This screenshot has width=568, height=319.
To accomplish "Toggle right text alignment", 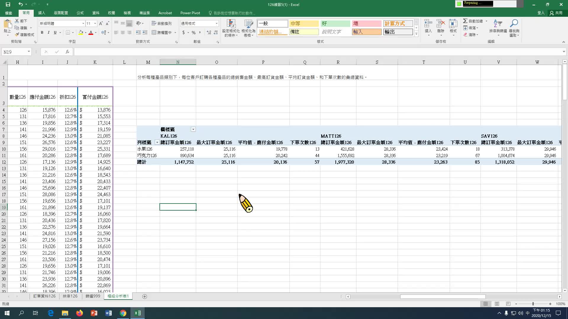I will tap(129, 32).
